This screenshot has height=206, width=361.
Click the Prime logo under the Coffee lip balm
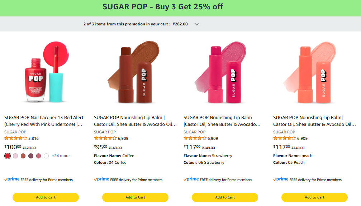(102, 180)
